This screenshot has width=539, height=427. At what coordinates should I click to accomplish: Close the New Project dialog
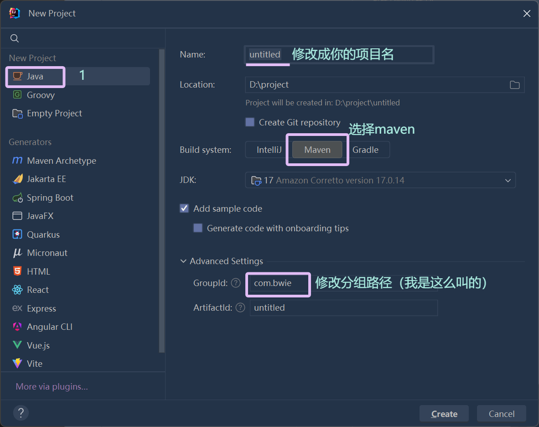tap(527, 13)
